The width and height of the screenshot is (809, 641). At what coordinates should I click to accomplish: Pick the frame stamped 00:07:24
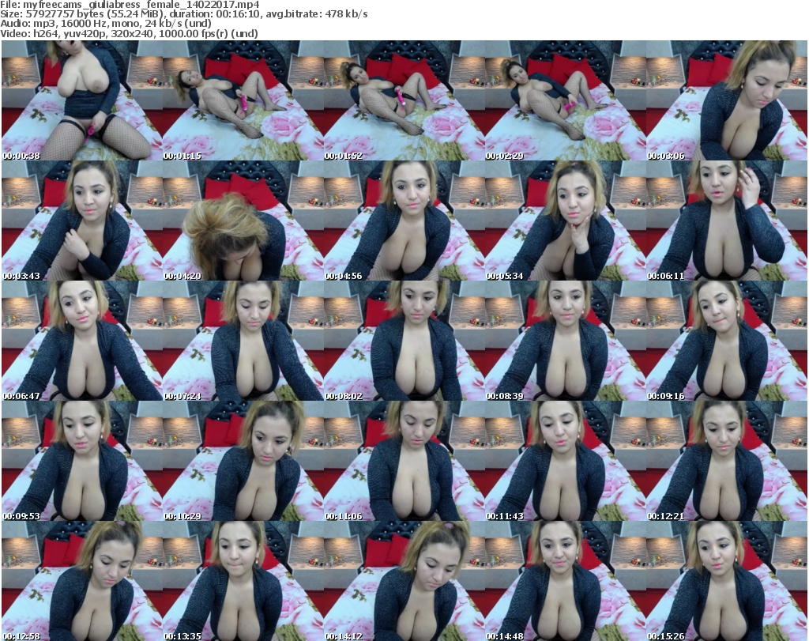pos(243,341)
